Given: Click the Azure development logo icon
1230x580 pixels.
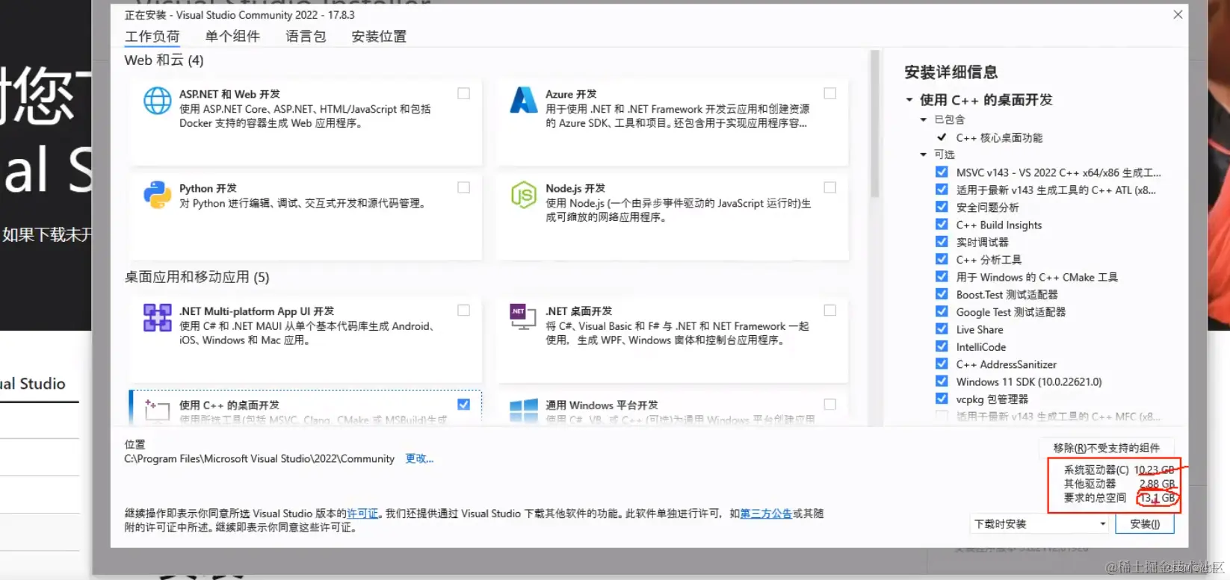Looking at the screenshot, I should (523, 100).
